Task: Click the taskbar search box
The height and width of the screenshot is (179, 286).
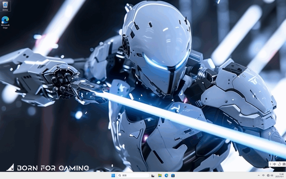Action: (x=133, y=175)
